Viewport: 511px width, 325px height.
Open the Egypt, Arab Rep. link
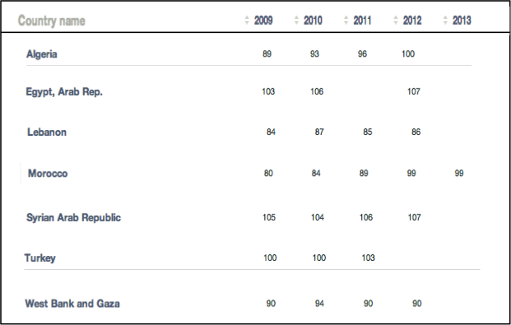click(x=64, y=92)
